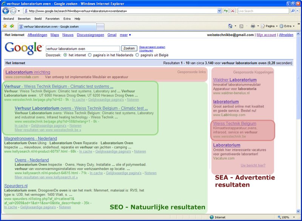Select the 'het internet' radio button
The width and height of the screenshot is (302, 221).
65,55
